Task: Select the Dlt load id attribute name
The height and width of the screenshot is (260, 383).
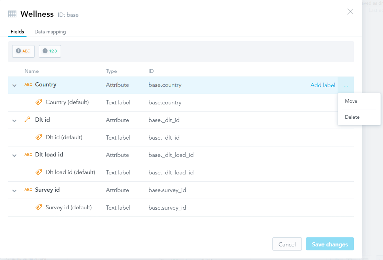Action: tap(49, 155)
